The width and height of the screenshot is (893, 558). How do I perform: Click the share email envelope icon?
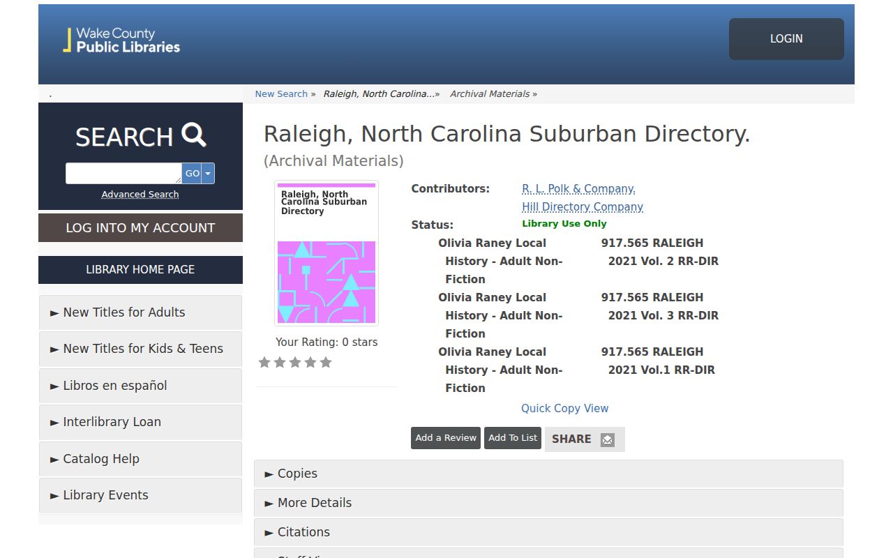[x=608, y=439]
